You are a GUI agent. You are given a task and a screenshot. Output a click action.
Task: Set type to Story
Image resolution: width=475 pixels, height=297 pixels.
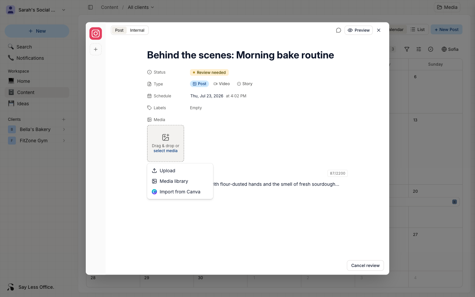click(x=245, y=84)
